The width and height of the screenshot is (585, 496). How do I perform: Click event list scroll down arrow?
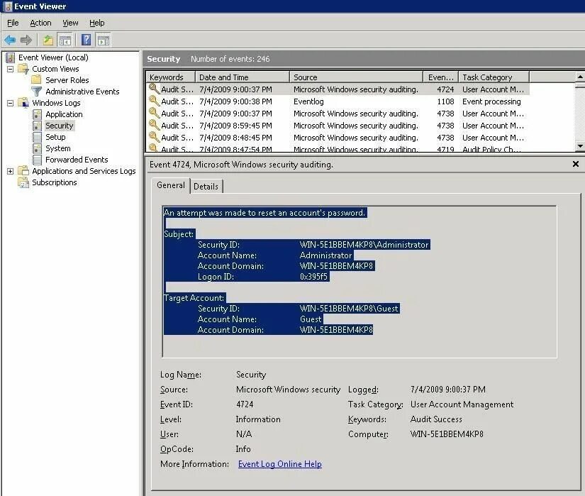(x=580, y=146)
